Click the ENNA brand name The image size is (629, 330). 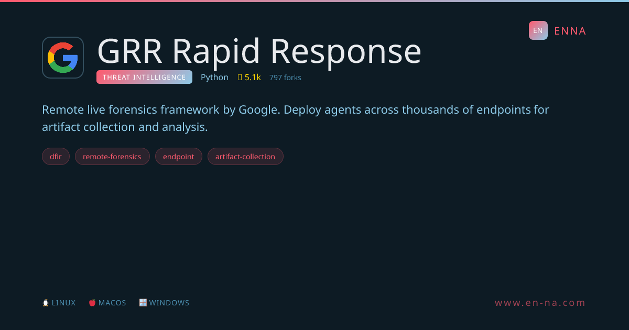point(570,31)
